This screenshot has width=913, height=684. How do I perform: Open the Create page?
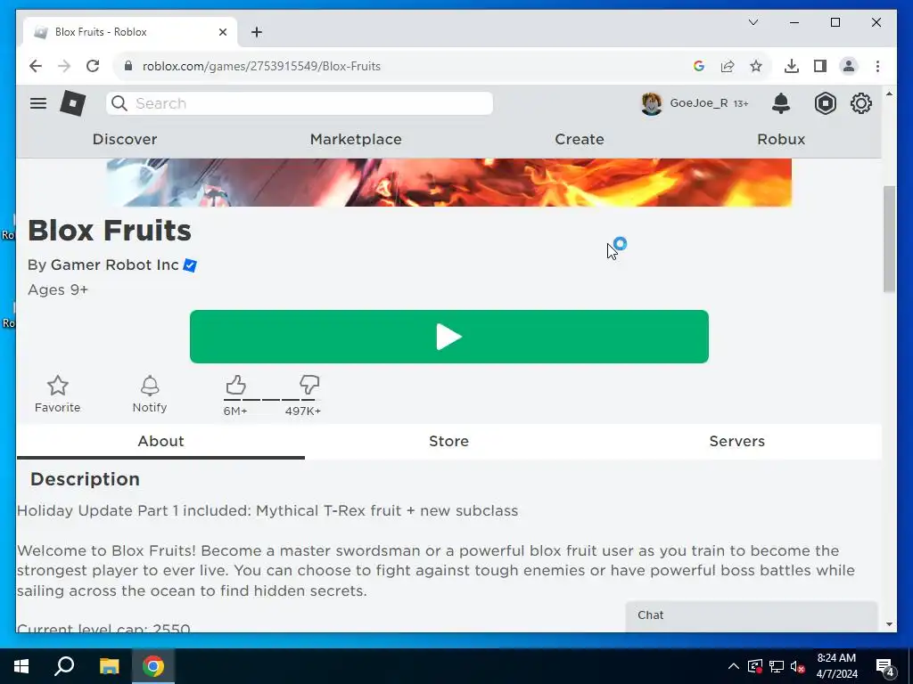[x=580, y=139]
